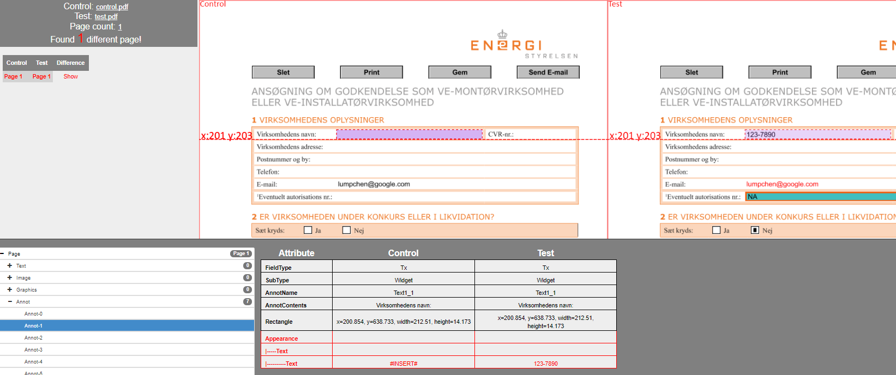The width and height of the screenshot is (896, 375).
Task: Click Gem button in Test document
Action: (867, 72)
